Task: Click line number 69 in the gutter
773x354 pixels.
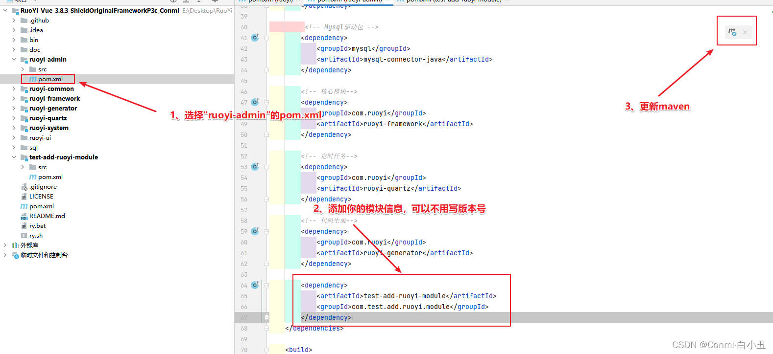Action: [x=244, y=339]
